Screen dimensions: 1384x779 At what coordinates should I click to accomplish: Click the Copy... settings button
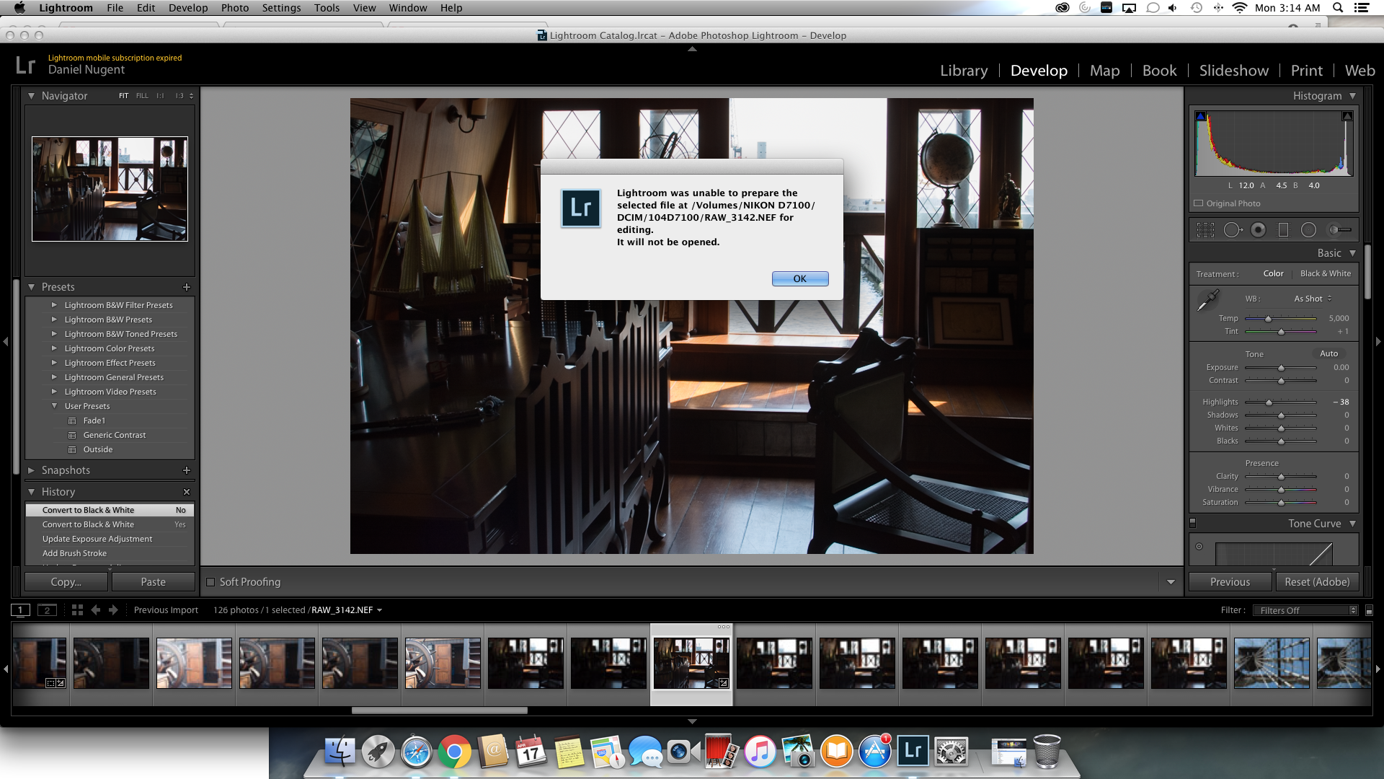[66, 582]
